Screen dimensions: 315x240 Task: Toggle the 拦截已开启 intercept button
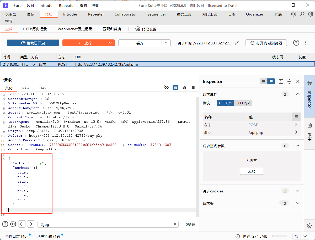pos(33,43)
